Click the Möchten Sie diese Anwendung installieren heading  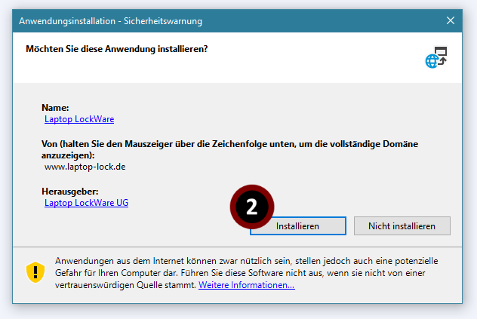click(116, 49)
